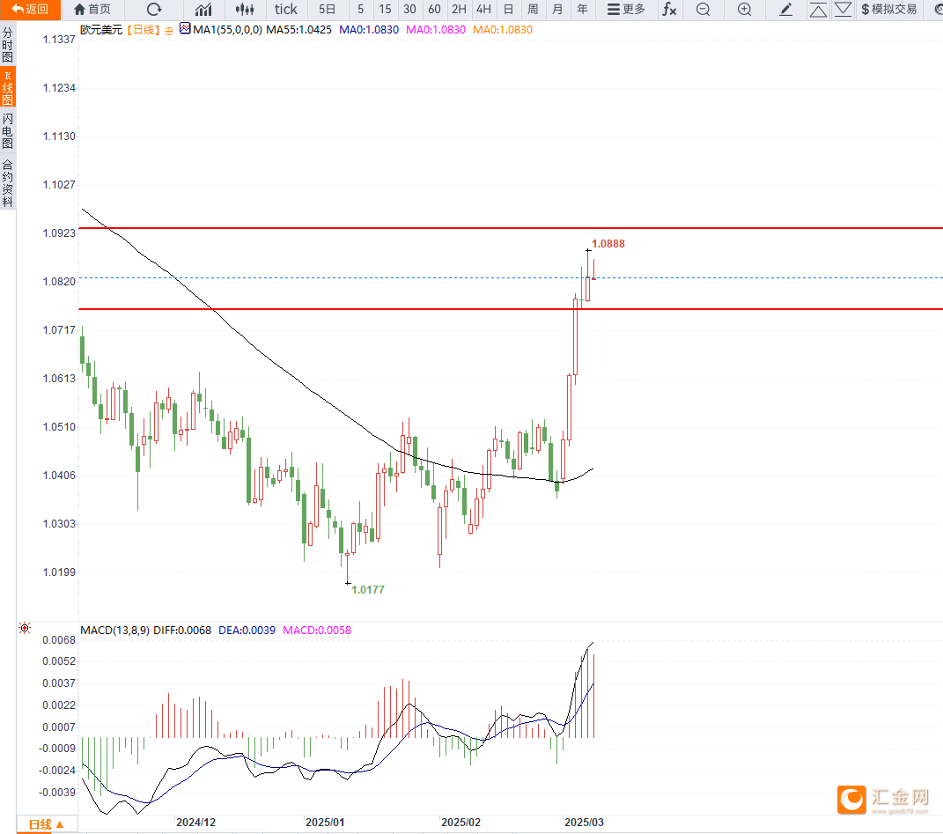
Task: Switch to K线图 side tab
Action: (7, 88)
